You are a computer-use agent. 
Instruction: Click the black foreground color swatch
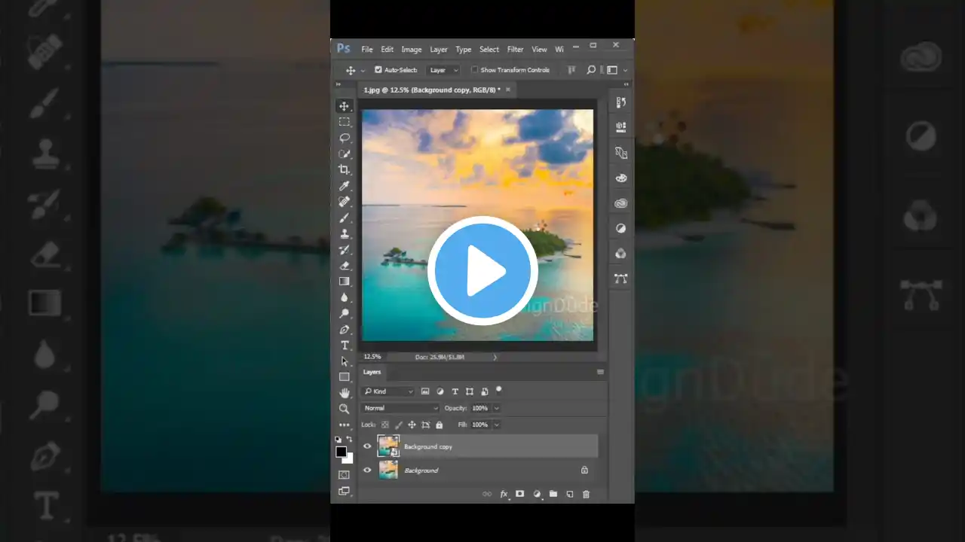341,452
